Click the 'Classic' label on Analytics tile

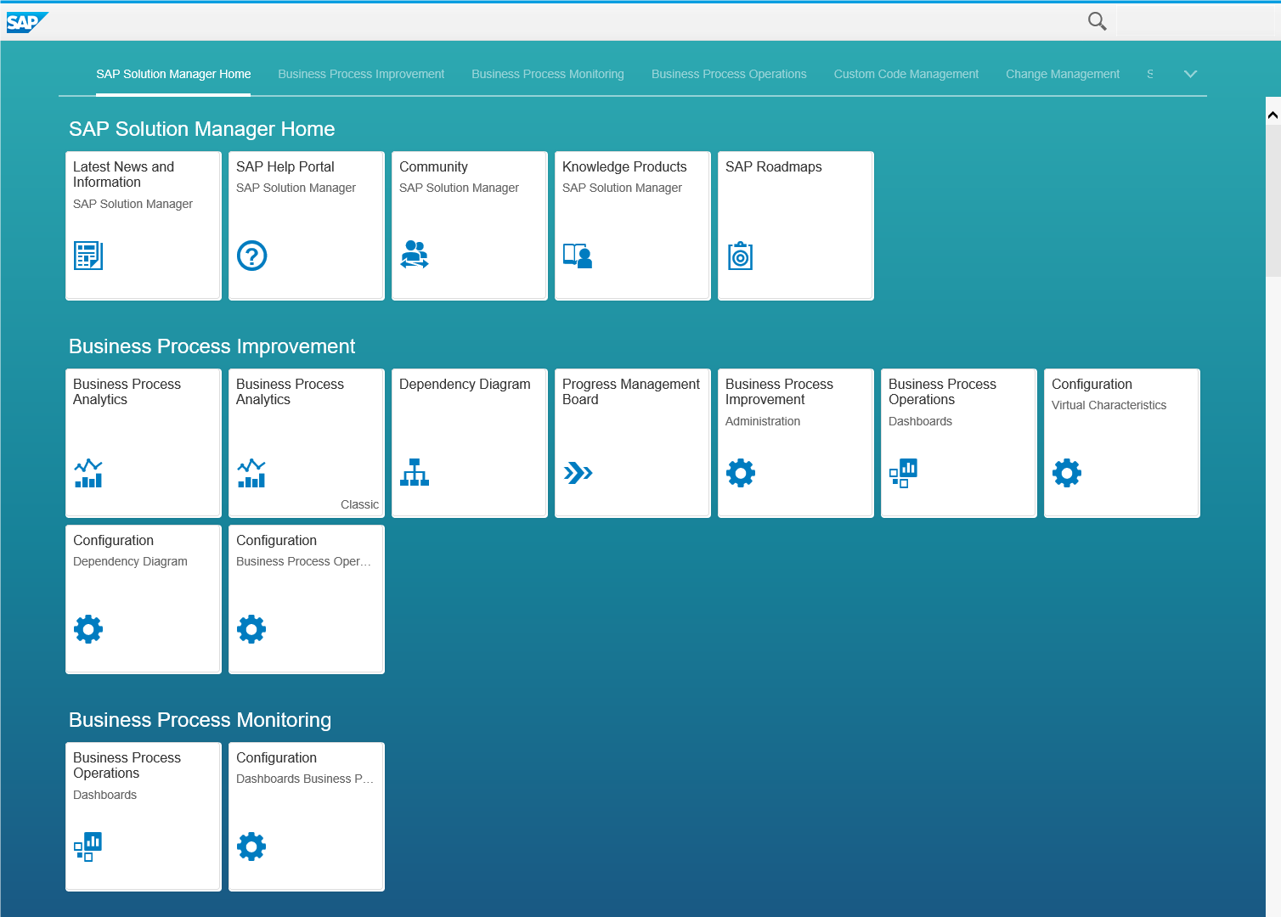pyautogui.click(x=359, y=504)
